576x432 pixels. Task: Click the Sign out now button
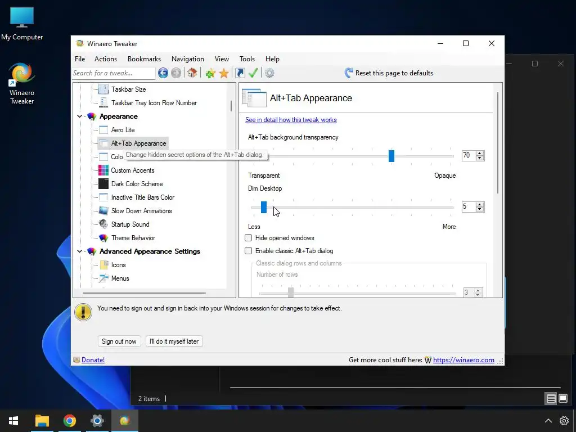[x=119, y=341]
